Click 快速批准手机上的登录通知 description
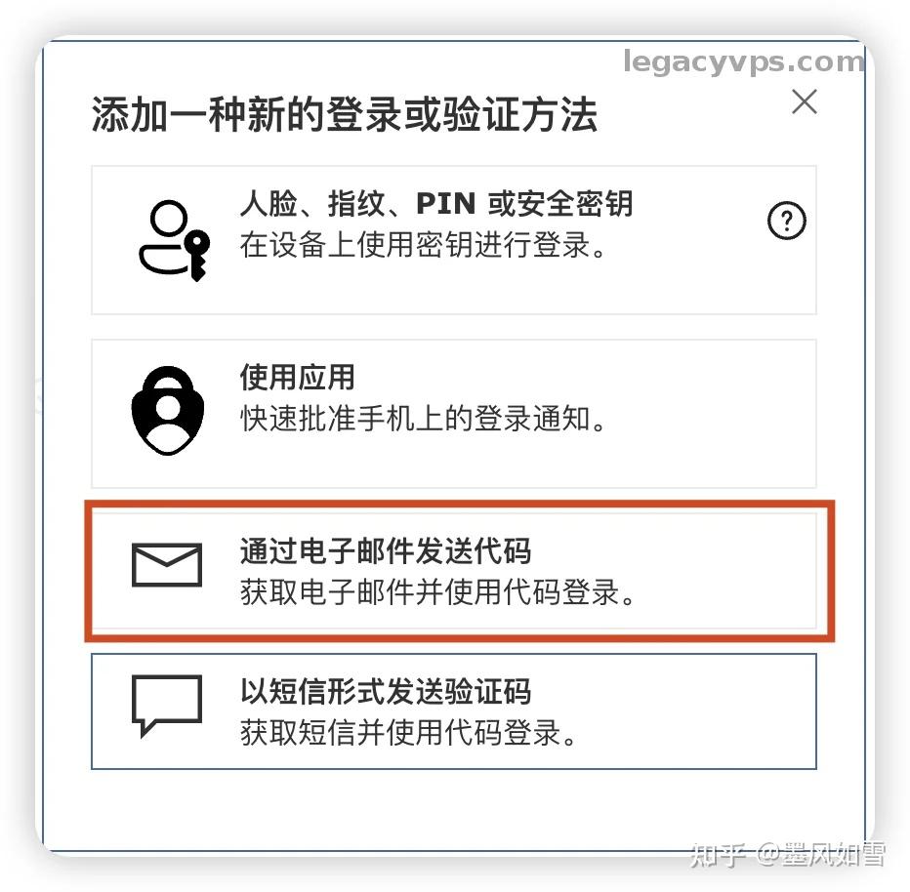 click(x=424, y=419)
